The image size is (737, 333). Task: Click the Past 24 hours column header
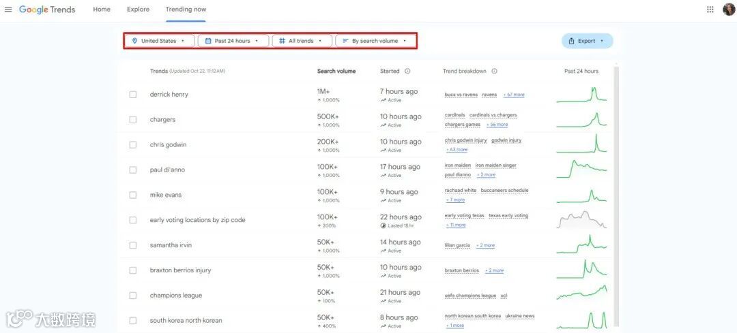coord(581,72)
